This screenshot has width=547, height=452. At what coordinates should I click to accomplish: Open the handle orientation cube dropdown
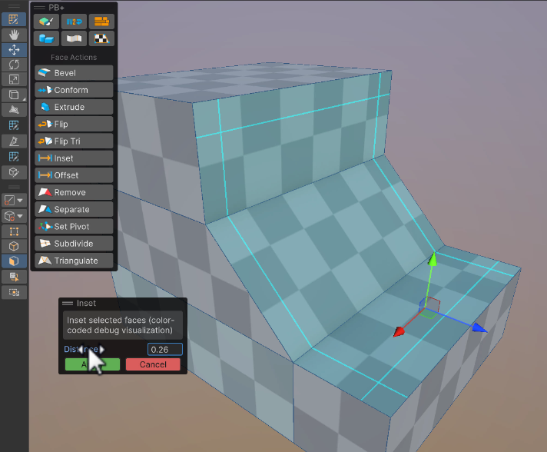coord(14,216)
